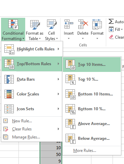Choose Above Average rule
124x164 pixels.
click(92, 124)
